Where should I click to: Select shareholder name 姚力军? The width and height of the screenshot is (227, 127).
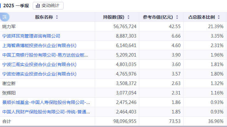point(9,27)
